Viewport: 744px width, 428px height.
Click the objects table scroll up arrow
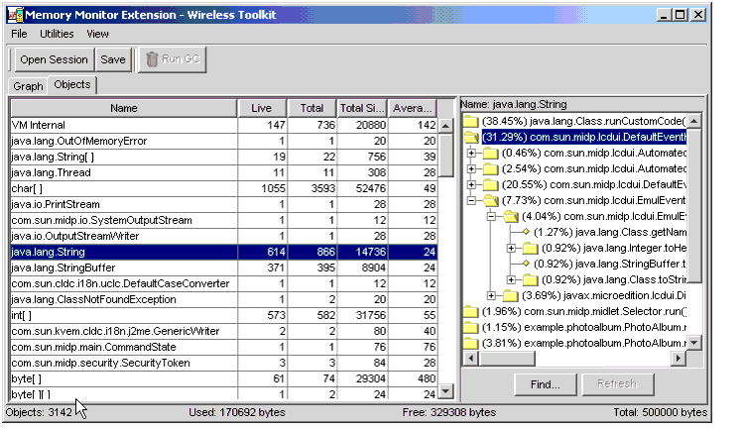coord(445,126)
